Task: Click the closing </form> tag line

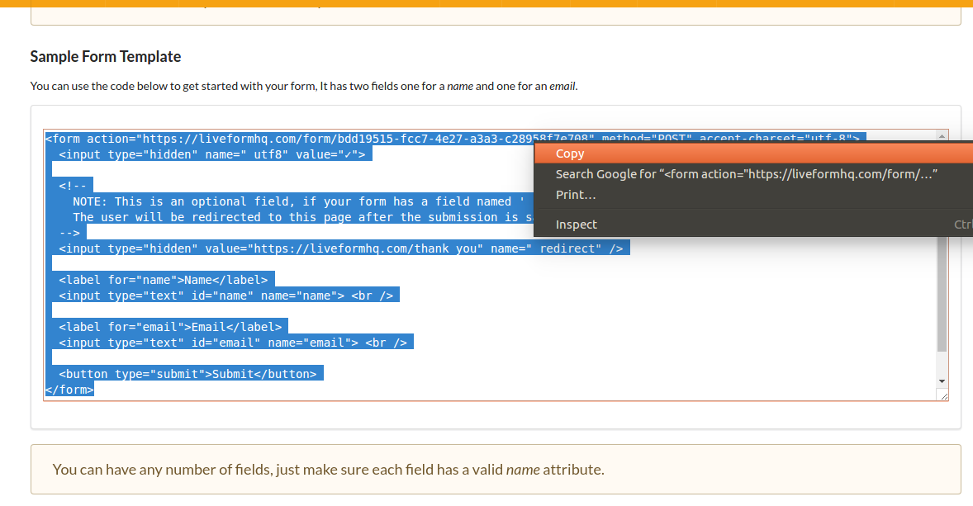Action: point(69,390)
